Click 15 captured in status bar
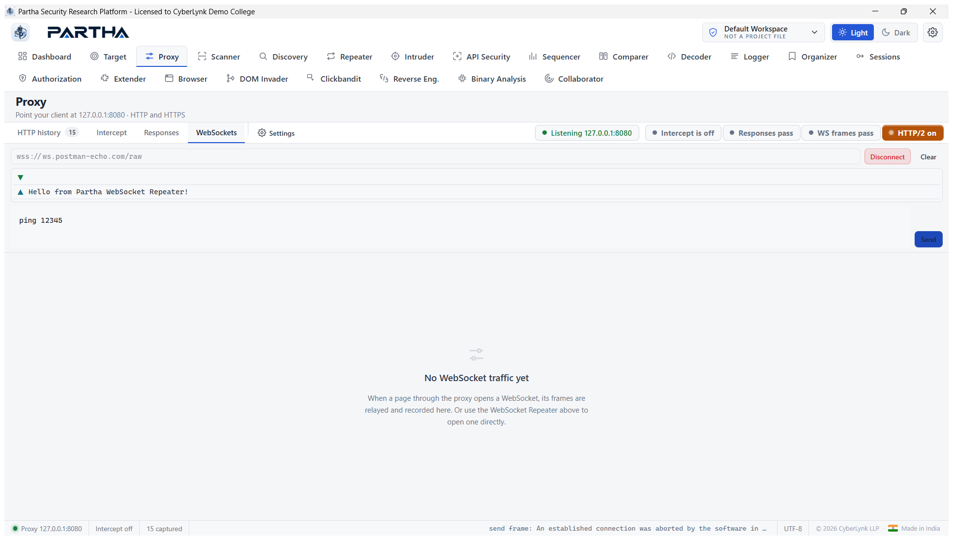The height and width of the screenshot is (540, 953). click(x=164, y=529)
